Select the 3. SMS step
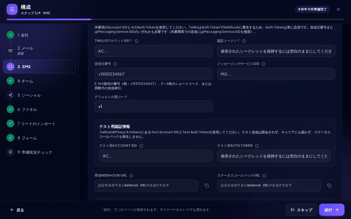Screen dimensions: 351x219 [39, 67]
